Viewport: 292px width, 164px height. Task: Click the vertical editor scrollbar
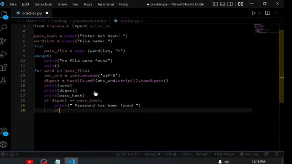pos(282,66)
